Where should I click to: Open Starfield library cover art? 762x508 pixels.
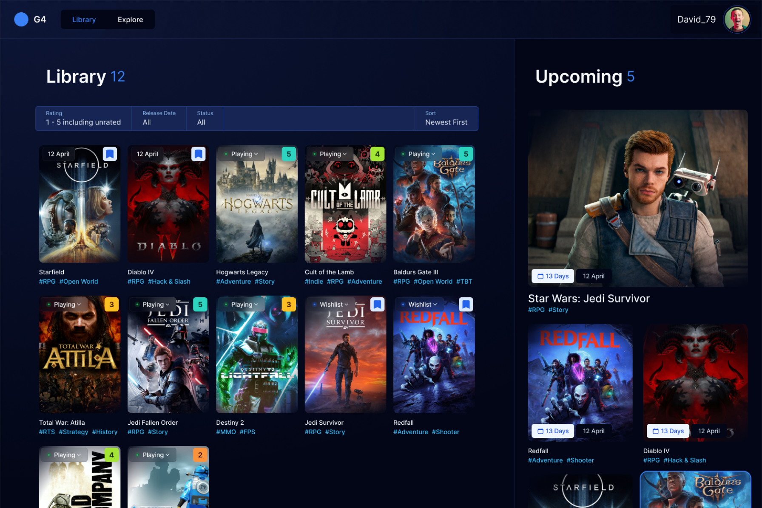coord(80,204)
